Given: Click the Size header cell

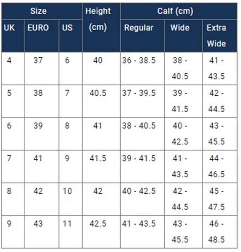Looking at the screenshot, I should 39,11.
